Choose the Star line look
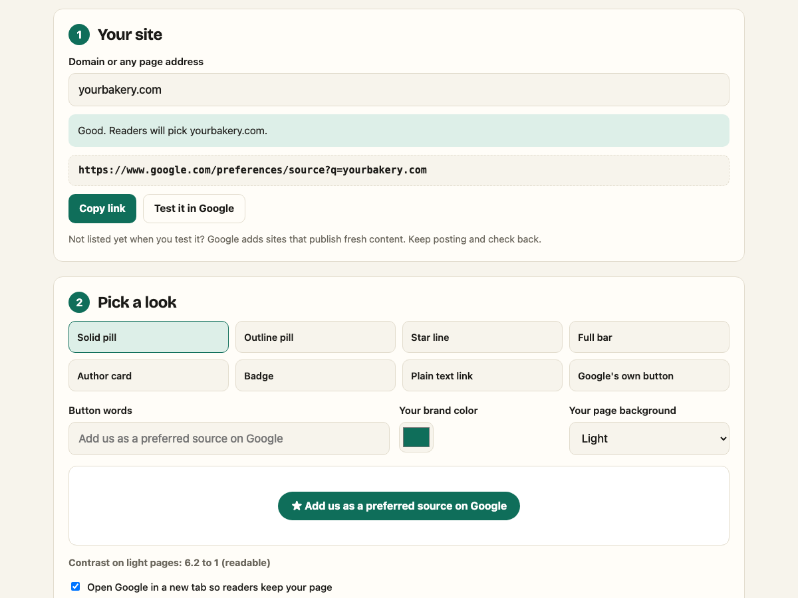Image resolution: width=798 pixels, height=598 pixels. [x=482, y=337]
